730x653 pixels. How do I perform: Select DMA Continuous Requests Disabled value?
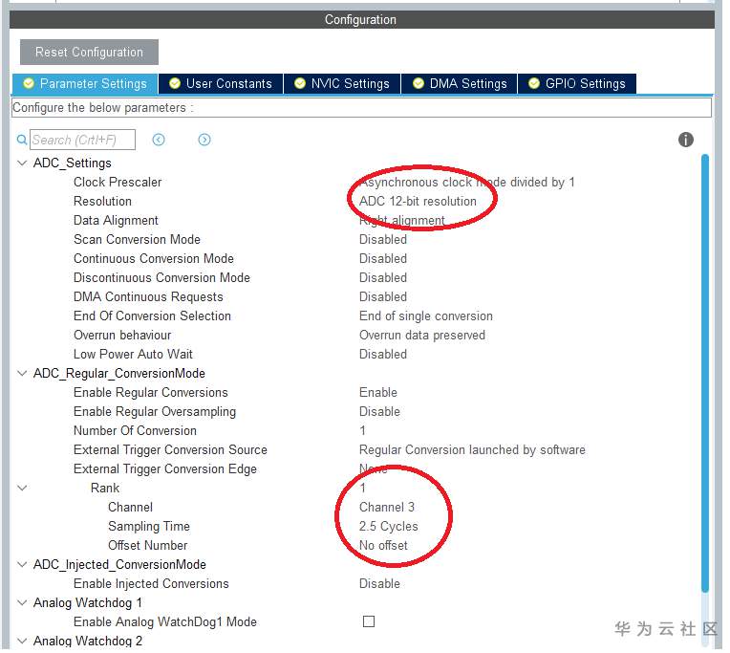[x=383, y=296]
